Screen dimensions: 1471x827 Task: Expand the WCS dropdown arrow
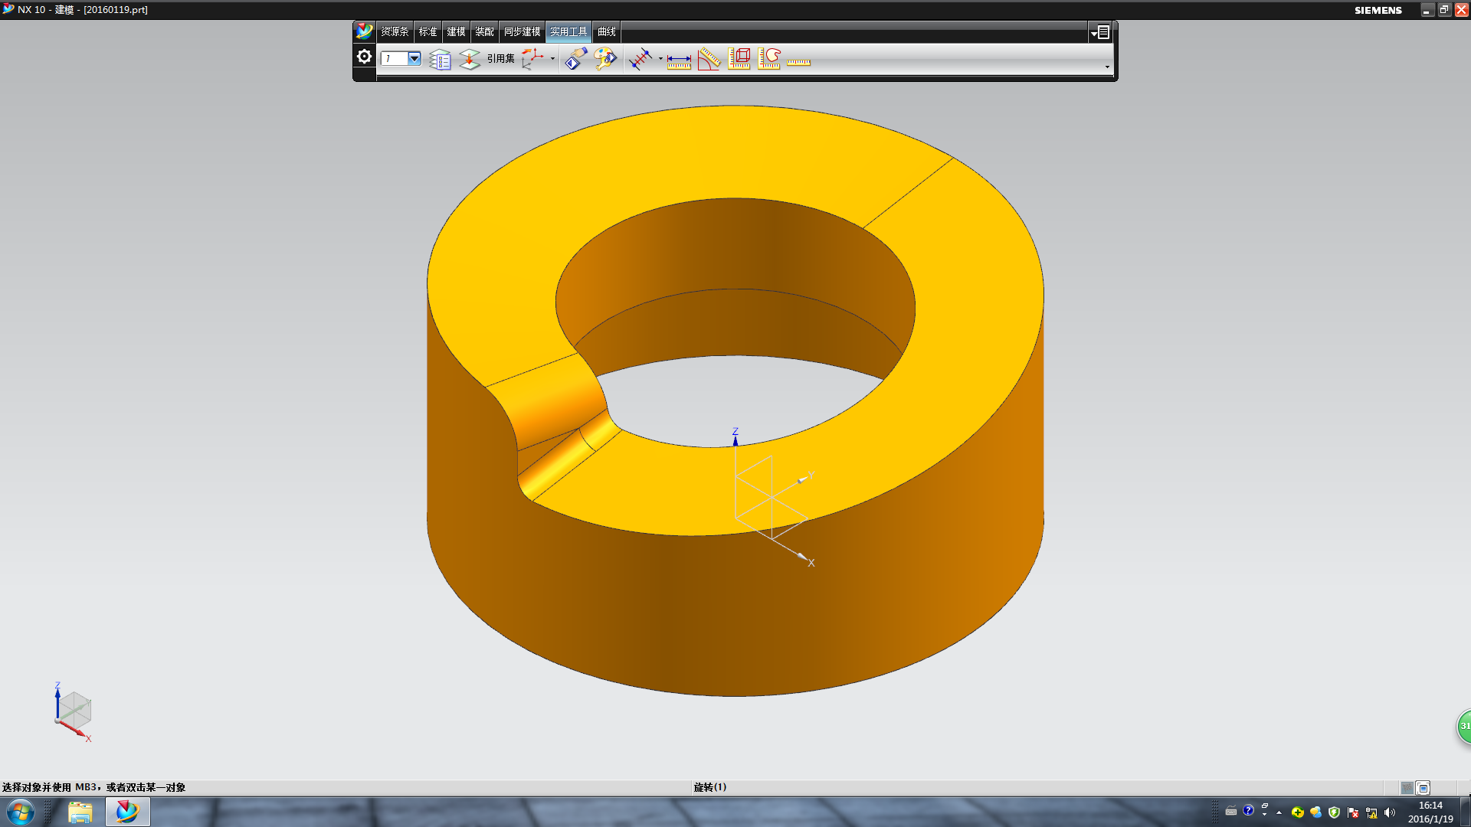(552, 59)
